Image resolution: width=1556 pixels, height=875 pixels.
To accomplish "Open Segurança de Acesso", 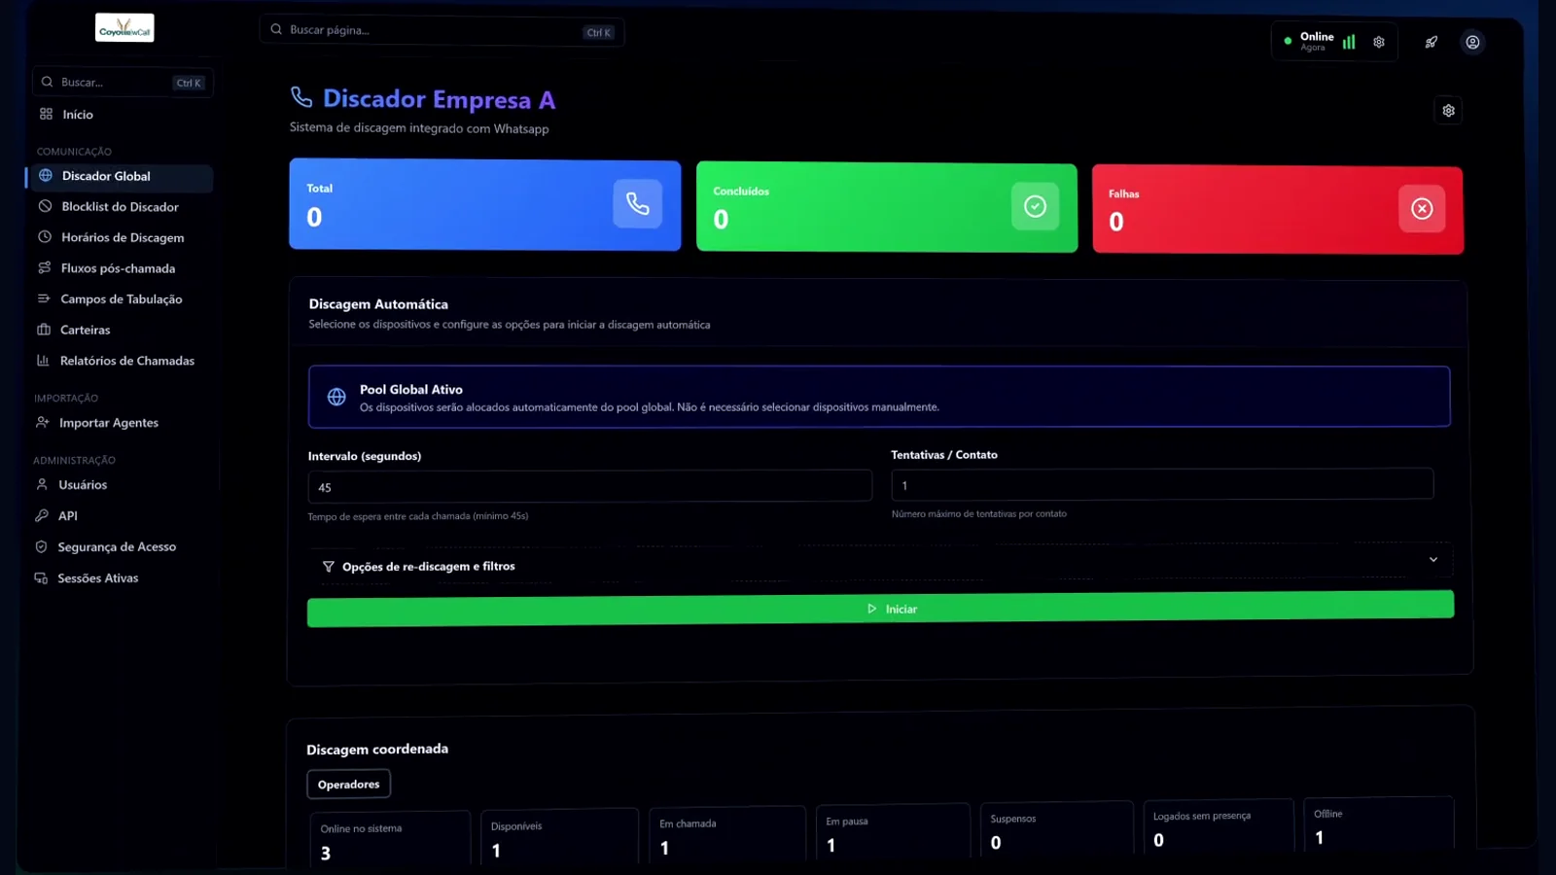I will (x=117, y=546).
